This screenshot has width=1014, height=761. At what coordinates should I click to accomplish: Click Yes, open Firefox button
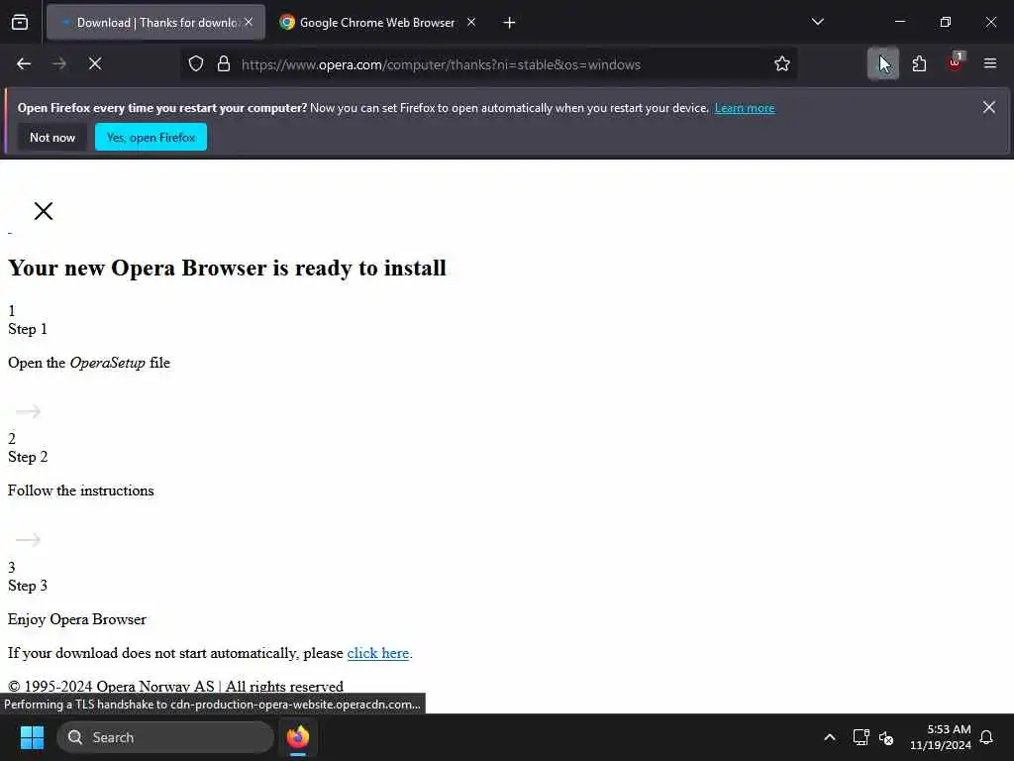pos(151,137)
